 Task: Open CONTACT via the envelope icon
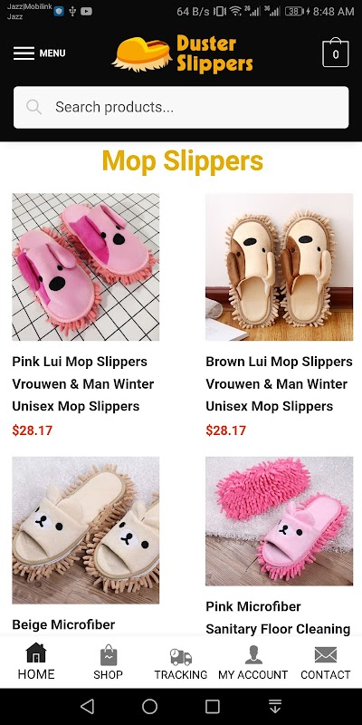click(x=326, y=654)
